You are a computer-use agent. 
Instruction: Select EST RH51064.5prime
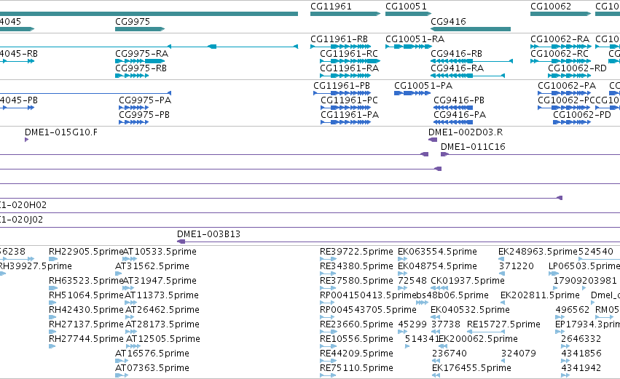52,303
